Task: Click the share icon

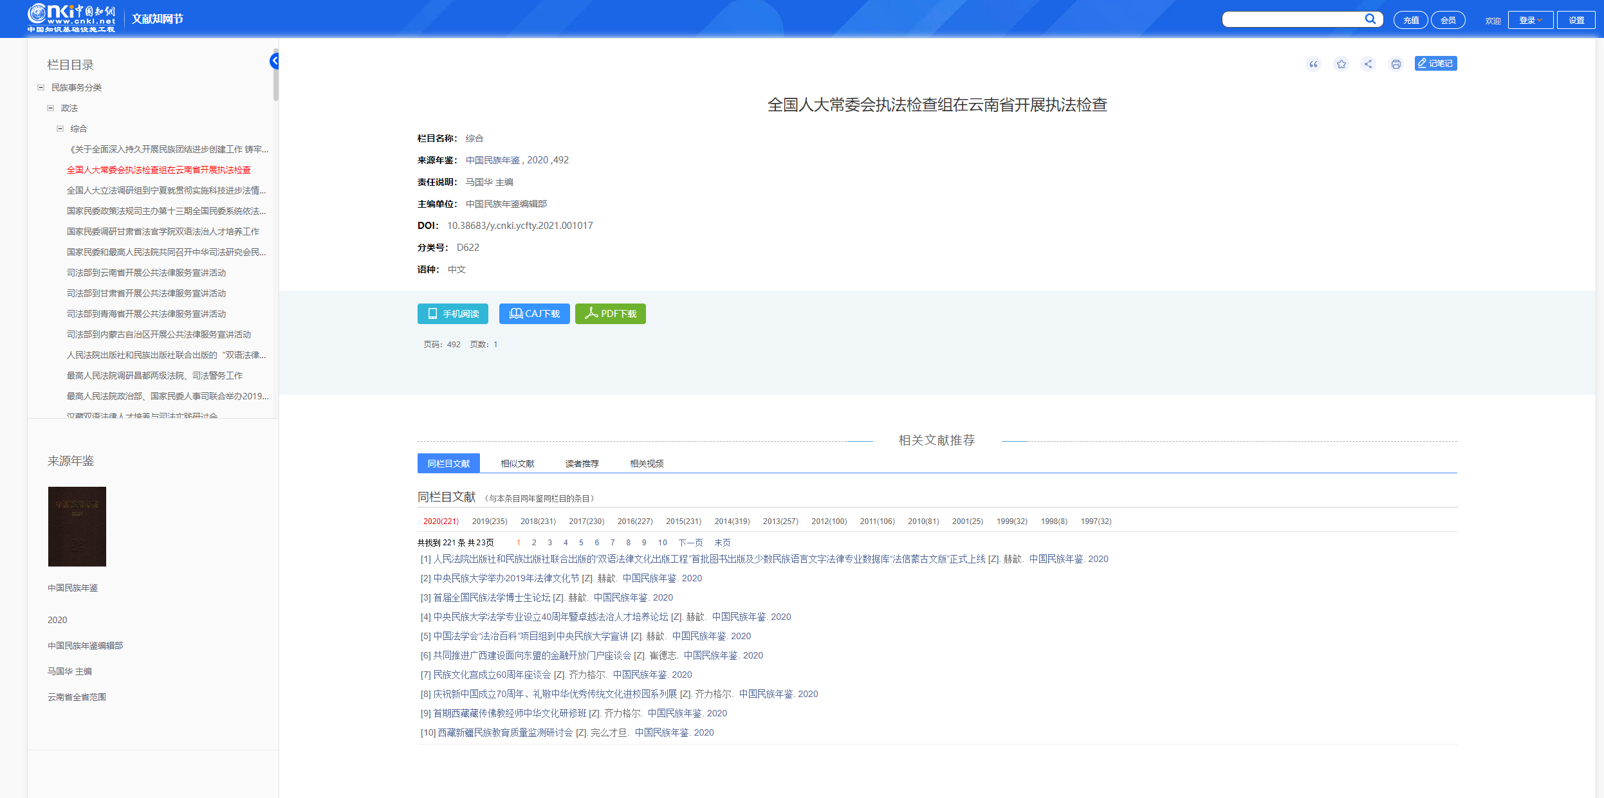Action: click(1368, 64)
